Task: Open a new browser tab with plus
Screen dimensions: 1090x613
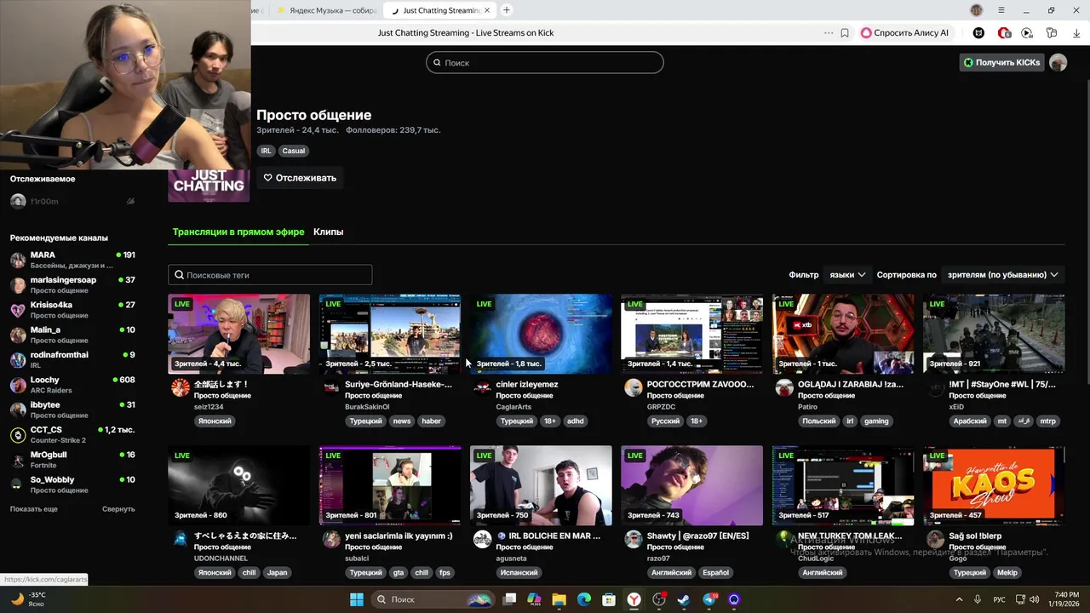Action: [507, 10]
